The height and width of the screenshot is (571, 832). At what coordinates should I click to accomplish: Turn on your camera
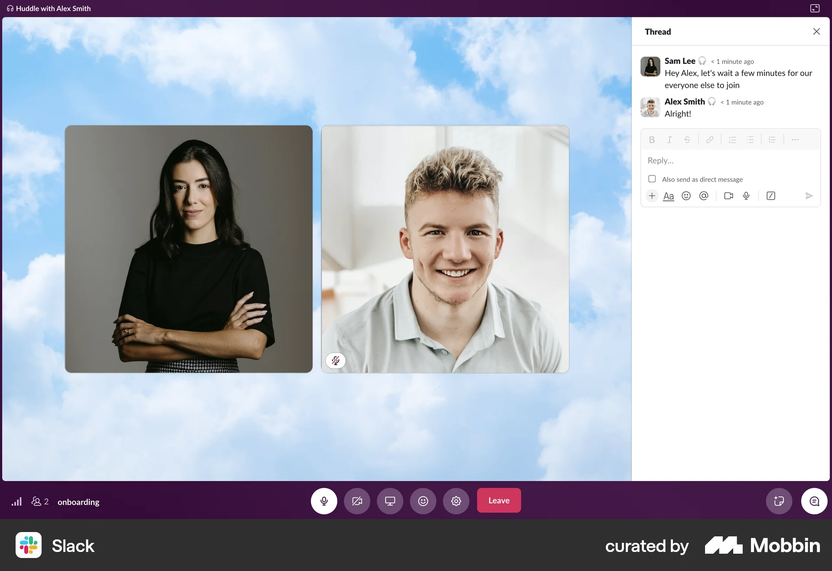coord(357,501)
